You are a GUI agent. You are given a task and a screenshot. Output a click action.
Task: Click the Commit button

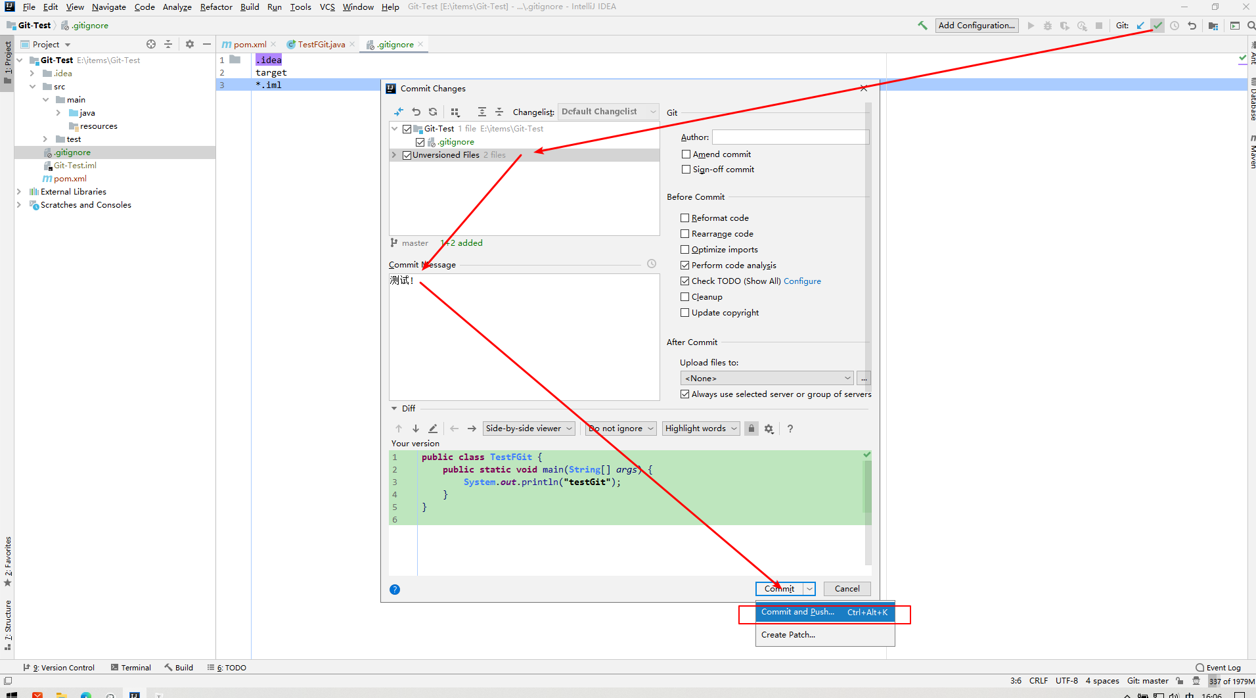tap(780, 589)
